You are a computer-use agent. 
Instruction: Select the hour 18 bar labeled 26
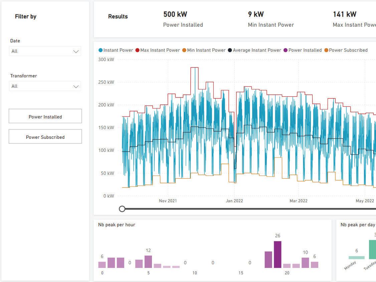[x=277, y=254]
